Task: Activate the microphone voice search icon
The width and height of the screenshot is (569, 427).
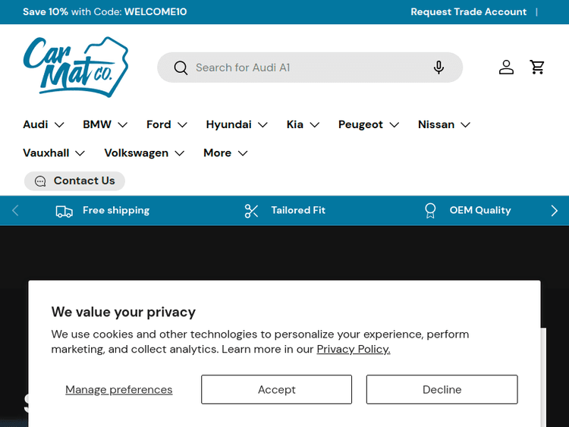Action: (x=439, y=68)
